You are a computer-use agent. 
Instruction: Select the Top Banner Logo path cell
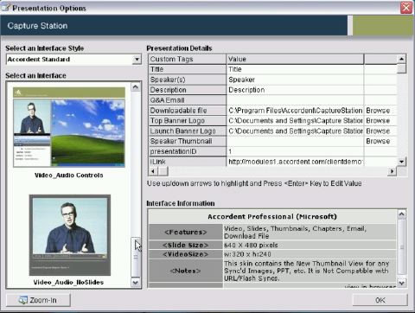(295, 121)
